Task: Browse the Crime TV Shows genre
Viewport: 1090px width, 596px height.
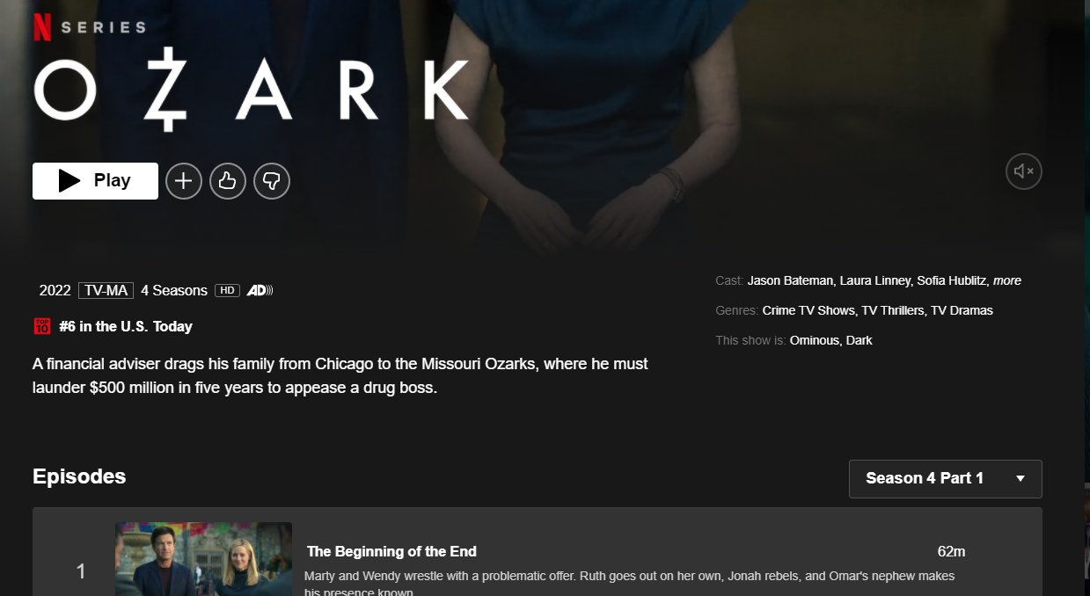Action: pos(809,310)
